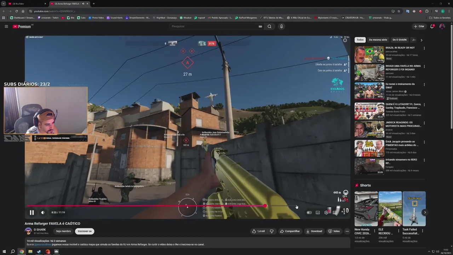Click the Compartilhar share button
453x255 pixels.
tap(290, 231)
